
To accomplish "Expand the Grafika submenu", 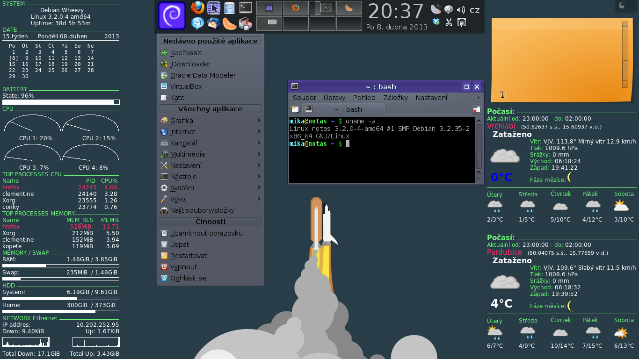I will click(x=211, y=121).
